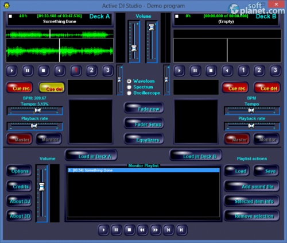Image resolution: width=287 pixels, height=243 pixels.
Task: Click small vertical slider left of Waveform
Action: pyautogui.click(x=119, y=80)
